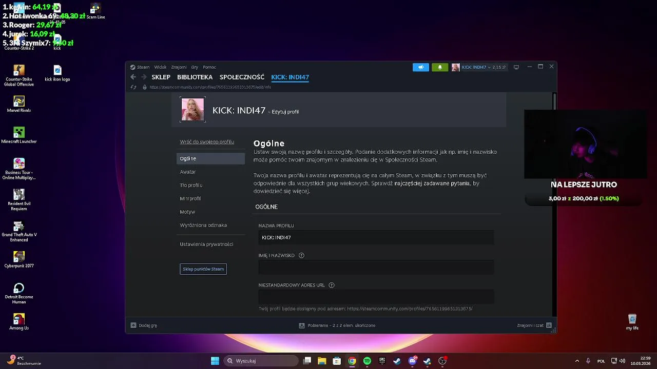
Task: Select the Among Us desktop icon
Action: tap(19, 323)
